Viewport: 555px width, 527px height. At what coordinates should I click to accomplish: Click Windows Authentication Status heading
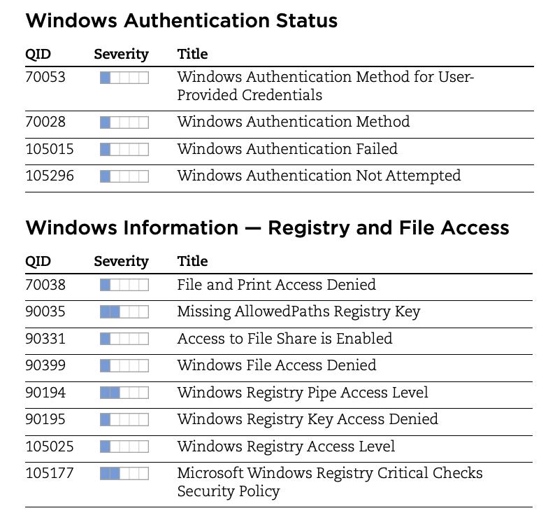pos(182,20)
